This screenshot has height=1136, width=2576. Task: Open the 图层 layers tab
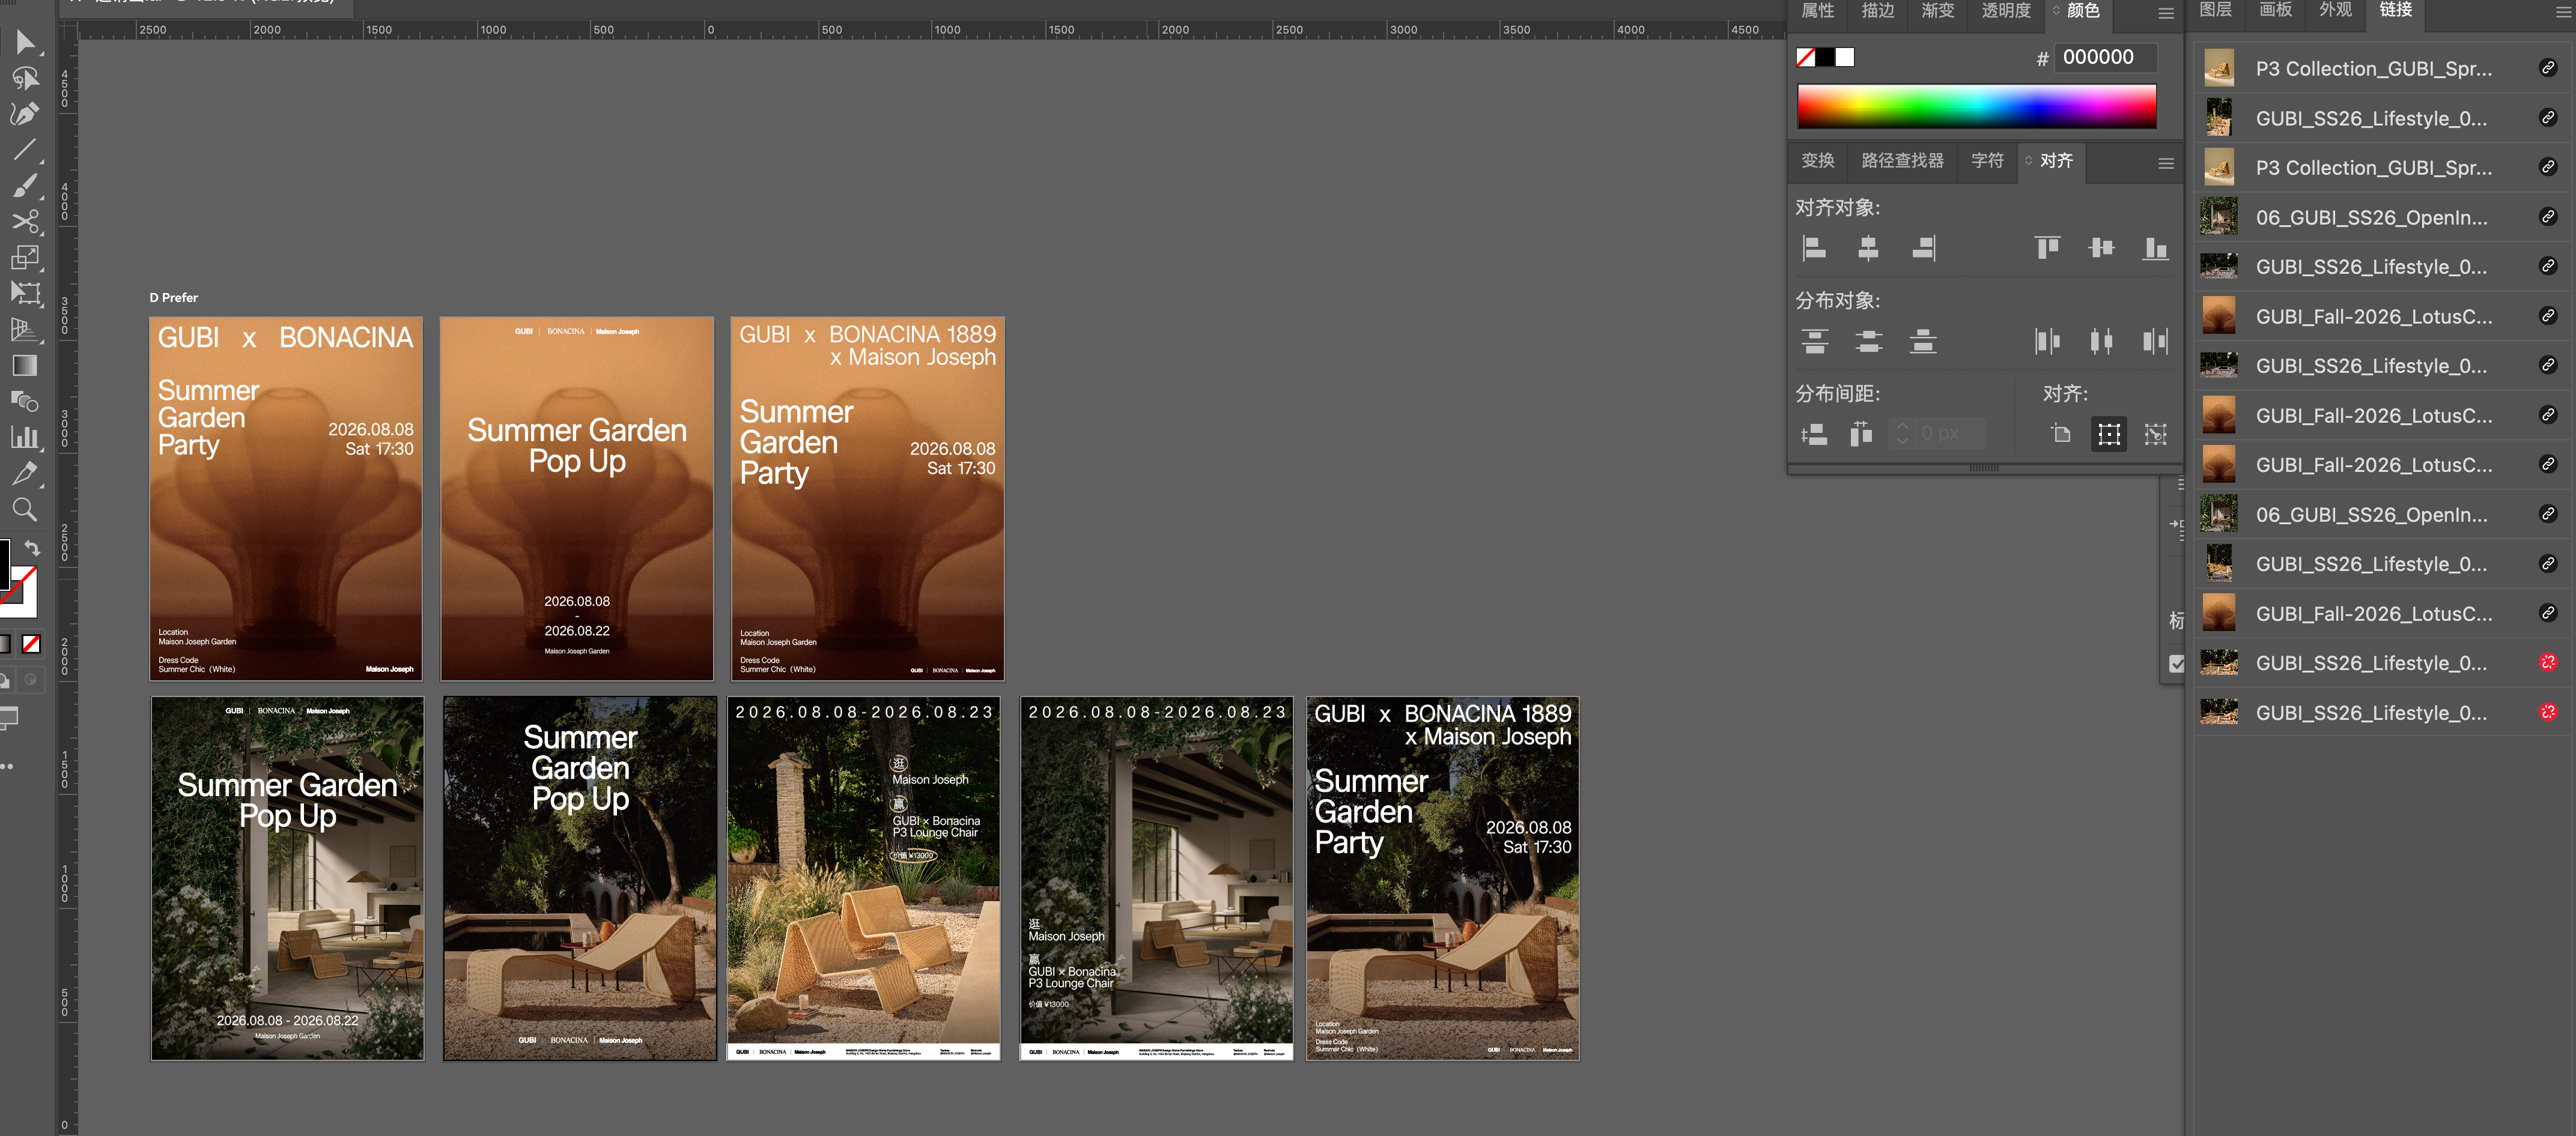click(2216, 10)
